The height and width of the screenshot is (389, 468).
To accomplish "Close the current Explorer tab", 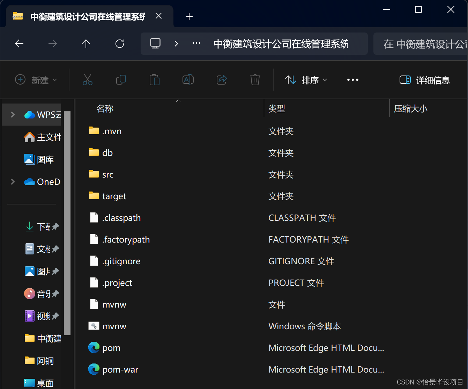I will 158,16.
